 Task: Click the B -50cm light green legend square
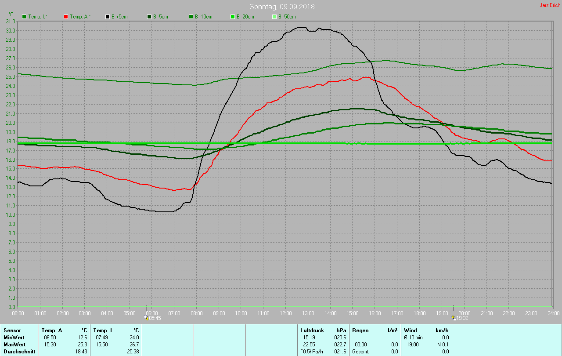click(x=274, y=17)
